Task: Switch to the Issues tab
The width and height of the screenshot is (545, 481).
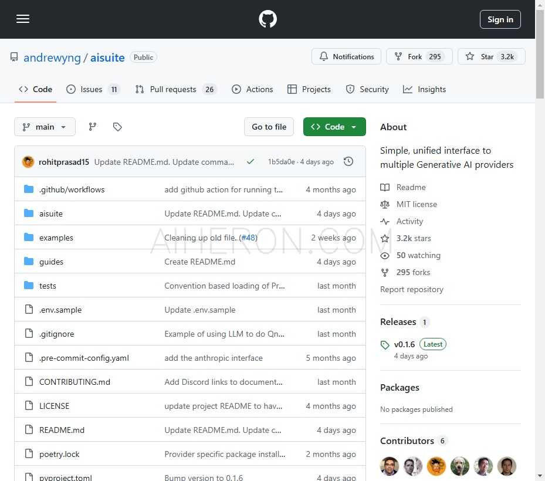Action: tap(93, 89)
